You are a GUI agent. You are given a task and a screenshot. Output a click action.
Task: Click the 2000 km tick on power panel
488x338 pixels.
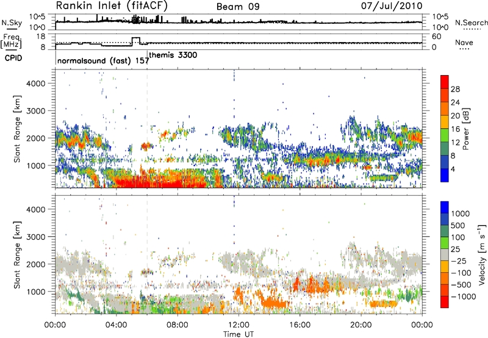(x=35, y=138)
